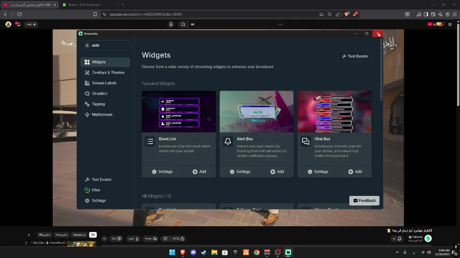Open the Multistream section
The height and width of the screenshot is (258, 460).
tap(105, 115)
